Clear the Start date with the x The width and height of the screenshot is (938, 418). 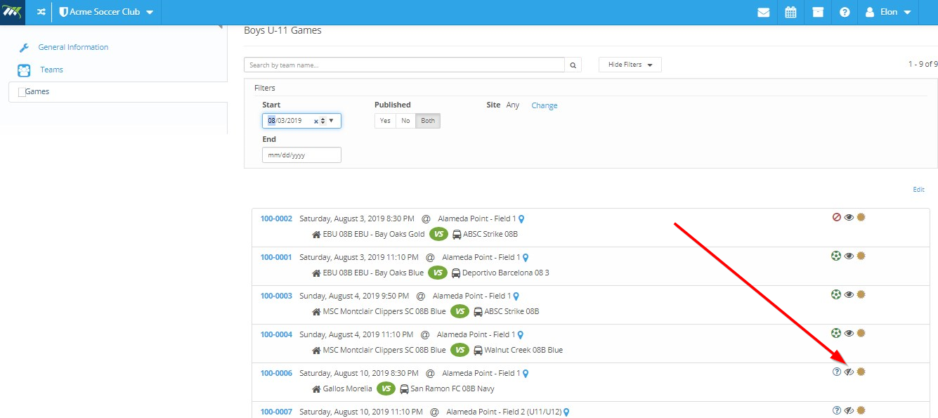tap(316, 121)
